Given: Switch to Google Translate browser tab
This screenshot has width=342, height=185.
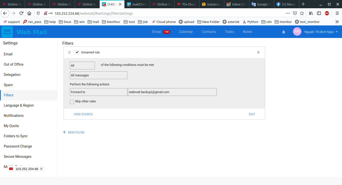Looking at the screenshot, I should (x=261, y=4).
